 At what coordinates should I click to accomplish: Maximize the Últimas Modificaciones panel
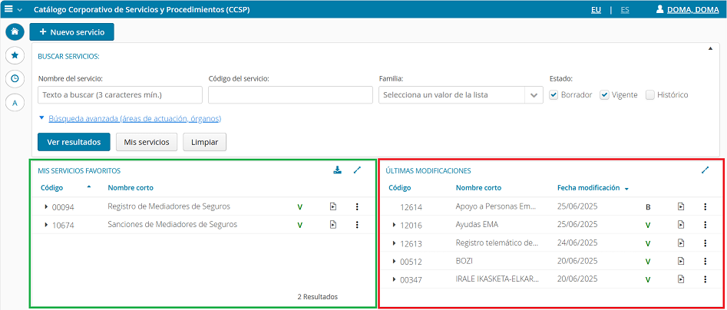click(x=705, y=170)
